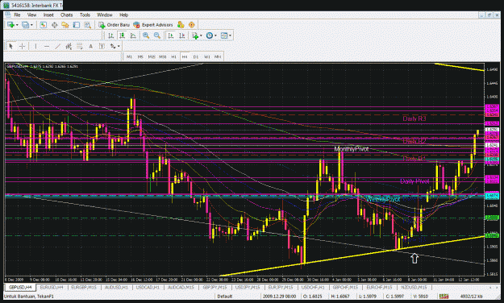Click the coins icon after Expert Advisors
Viewport: 504px width, 303px height.
coord(181,25)
